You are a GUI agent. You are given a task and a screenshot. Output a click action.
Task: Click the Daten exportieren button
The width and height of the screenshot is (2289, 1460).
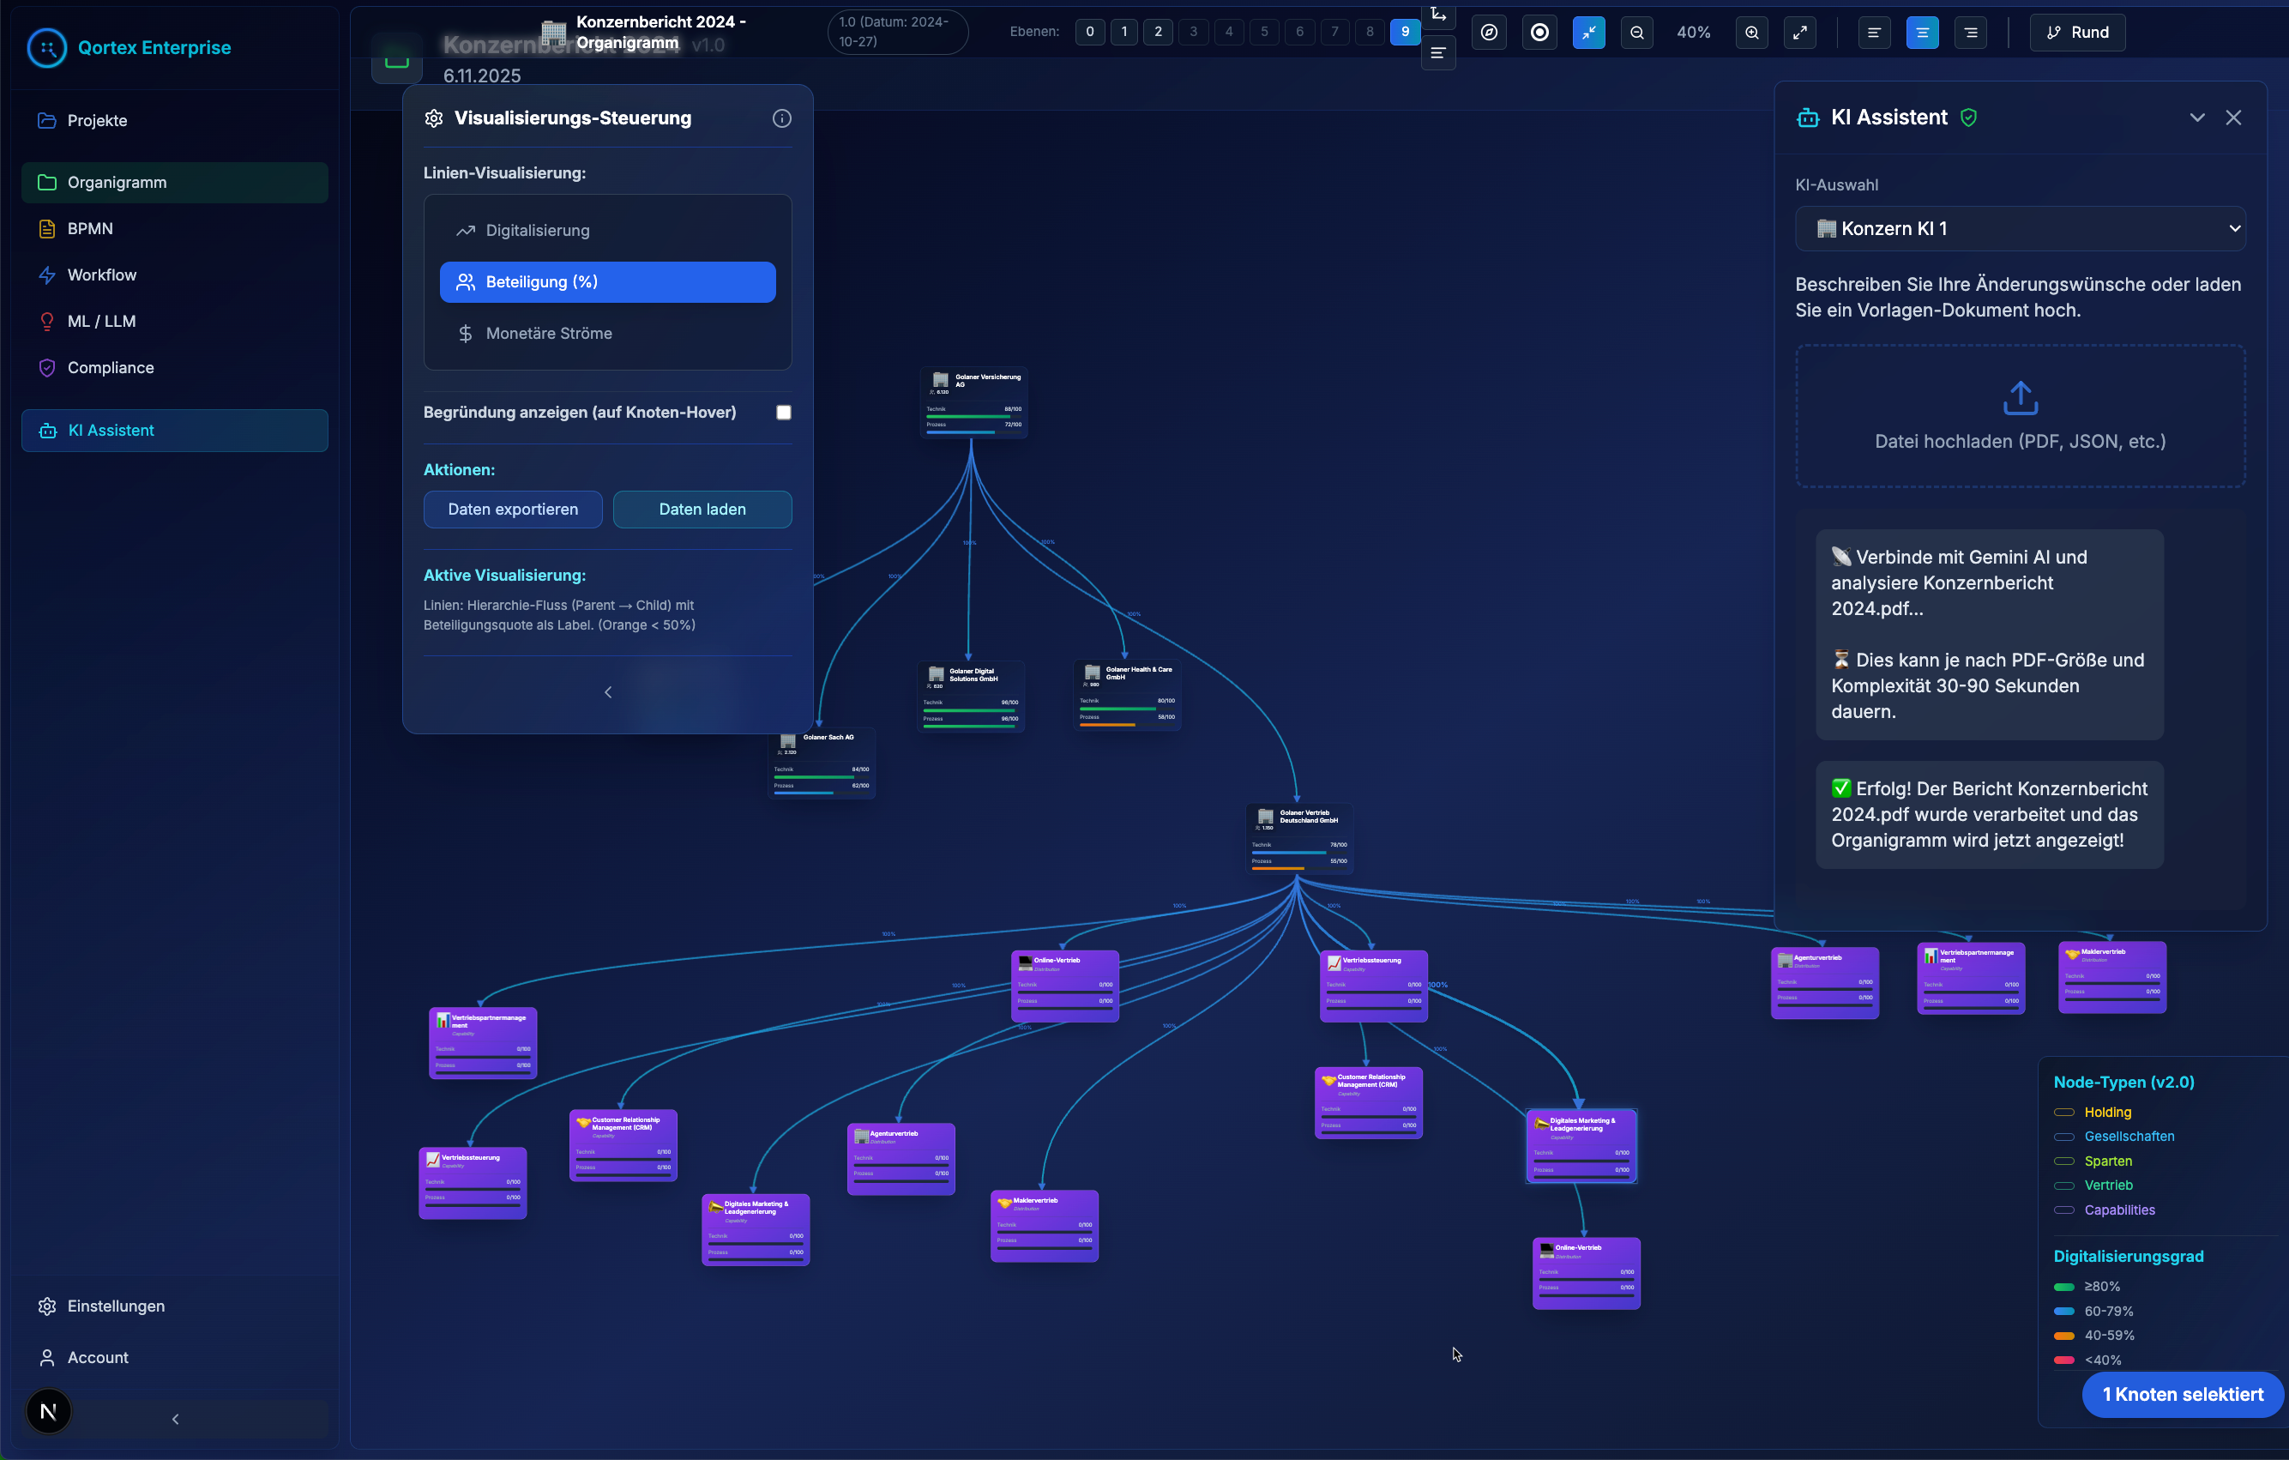512,510
